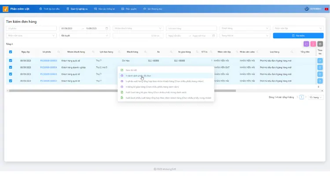330x176 pixels.
Task: Open the Nhân viên lập filter dropdown
Action: point(298,29)
